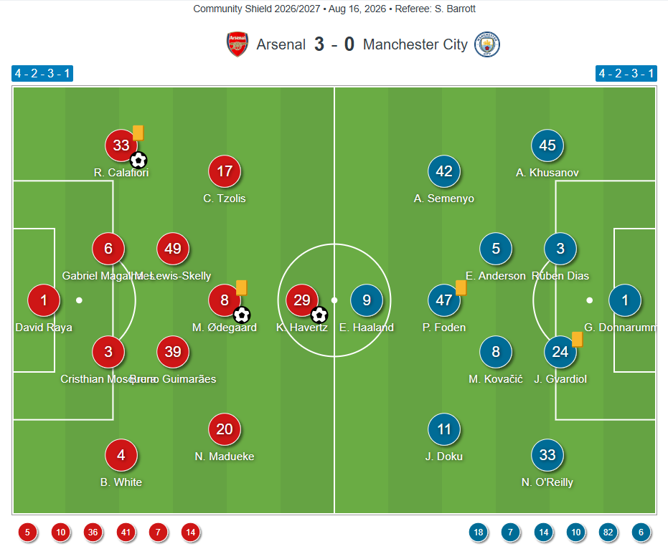Click the A. Khusanov name label
668x554 pixels.
point(547,173)
